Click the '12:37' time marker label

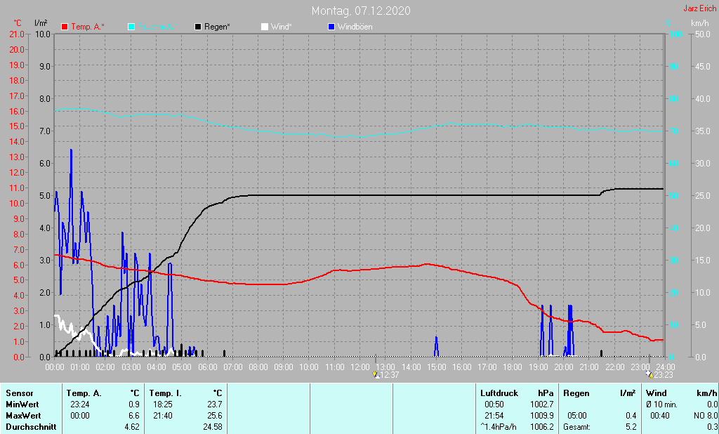pyautogui.click(x=390, y=375)
